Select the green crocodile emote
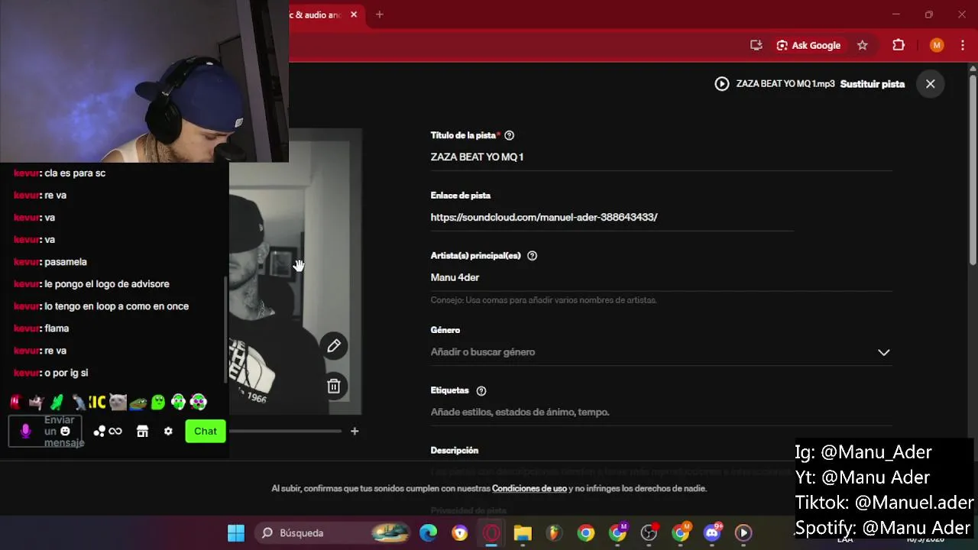Viewport: 978px width, 550px height. pos(57,402)
